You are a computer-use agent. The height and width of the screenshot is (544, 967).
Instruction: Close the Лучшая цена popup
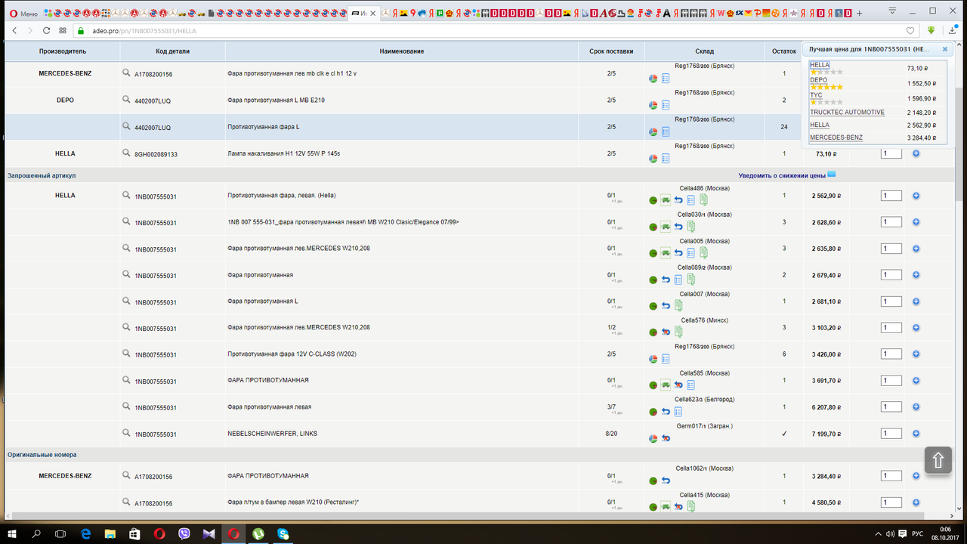tap(944, 49)
